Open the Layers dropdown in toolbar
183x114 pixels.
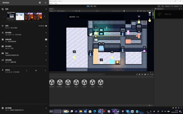tap(169, 6)
